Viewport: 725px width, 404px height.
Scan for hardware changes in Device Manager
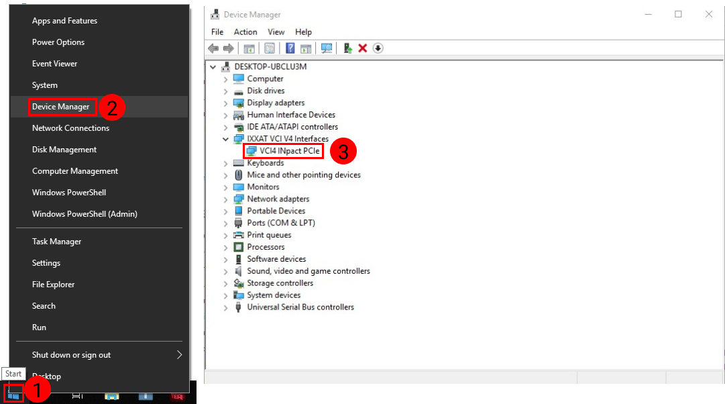pos(327,48)
